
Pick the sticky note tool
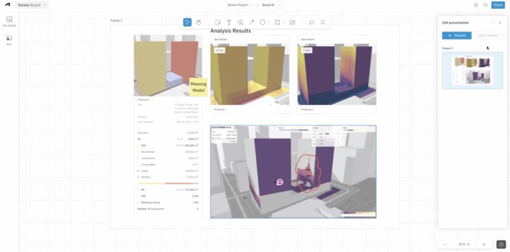pos(218,22)
